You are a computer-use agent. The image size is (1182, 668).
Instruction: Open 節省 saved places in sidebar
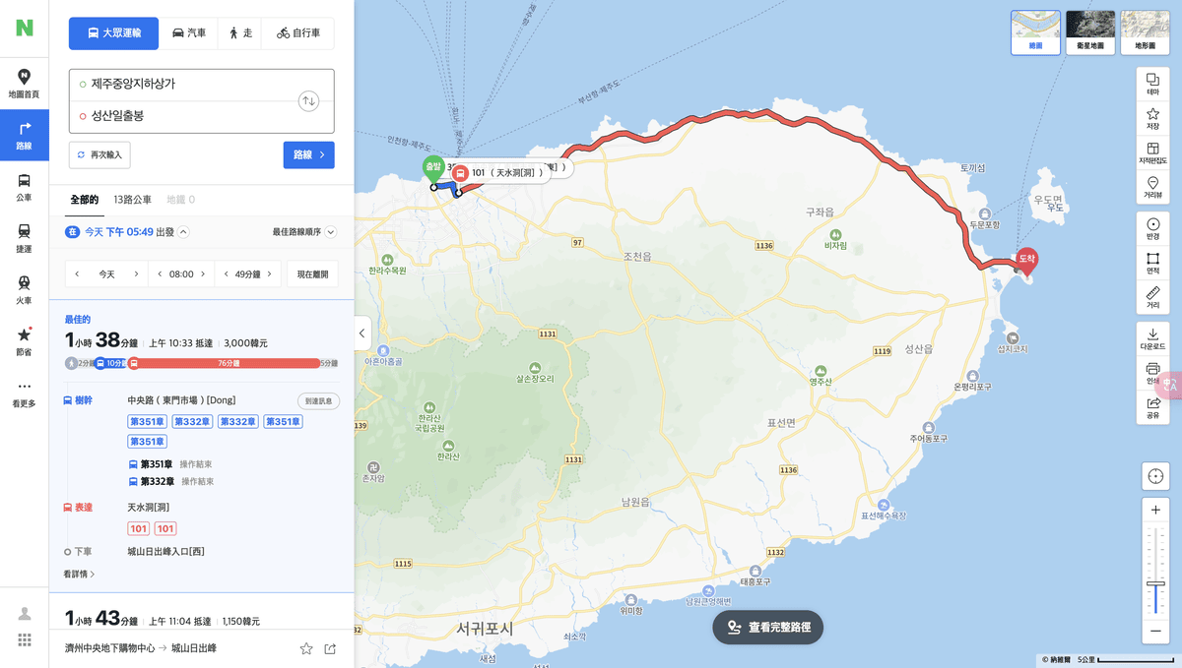pyautogui.click(x=24, y=342)
